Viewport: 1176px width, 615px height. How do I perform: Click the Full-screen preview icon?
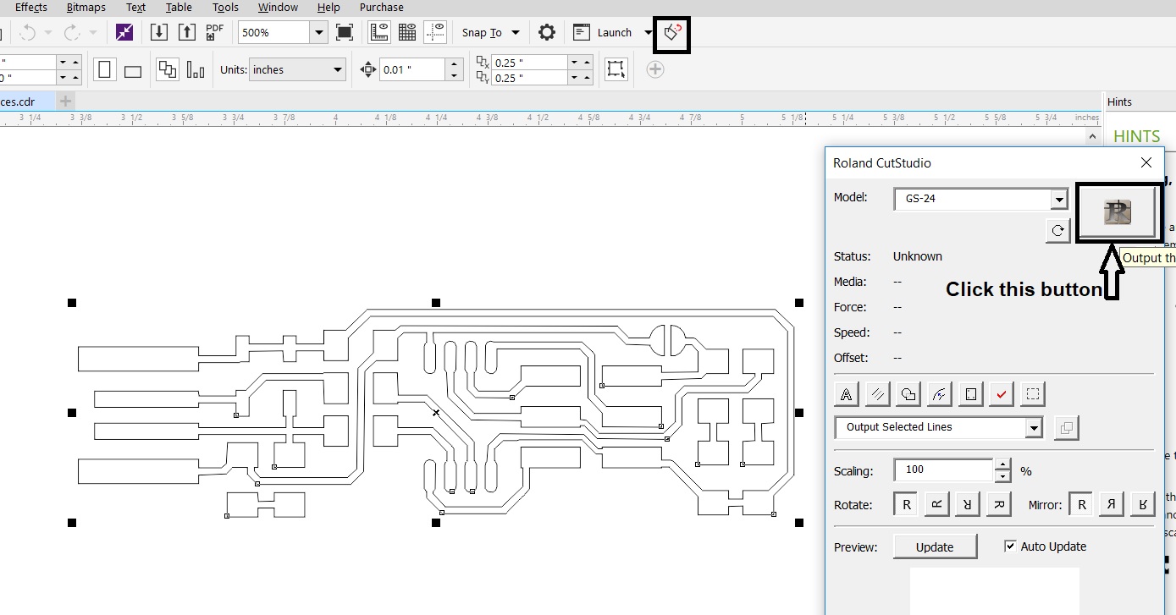point(345,33)
